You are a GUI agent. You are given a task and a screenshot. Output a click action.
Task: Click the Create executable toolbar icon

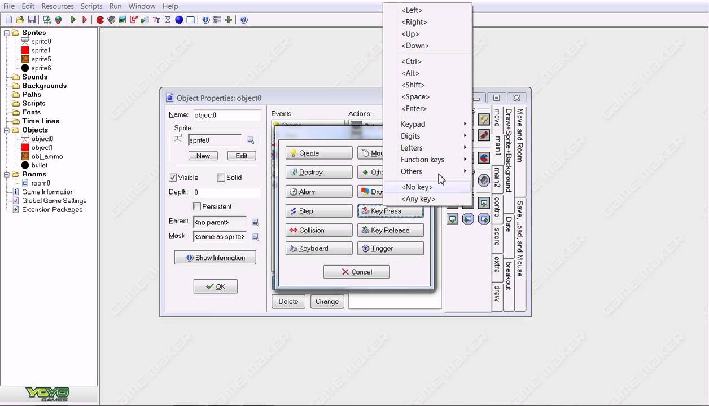(47, 20)
